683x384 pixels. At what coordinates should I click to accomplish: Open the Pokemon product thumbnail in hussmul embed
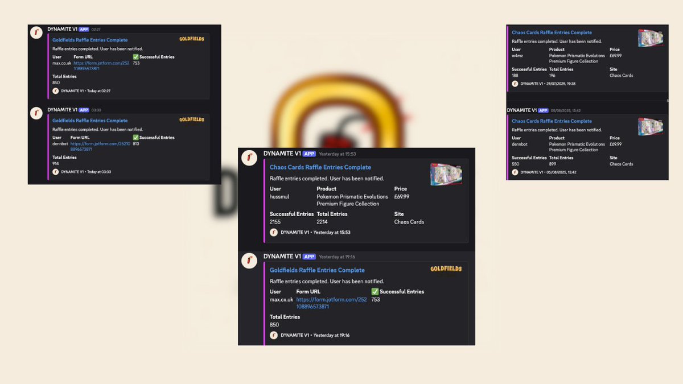446,174
